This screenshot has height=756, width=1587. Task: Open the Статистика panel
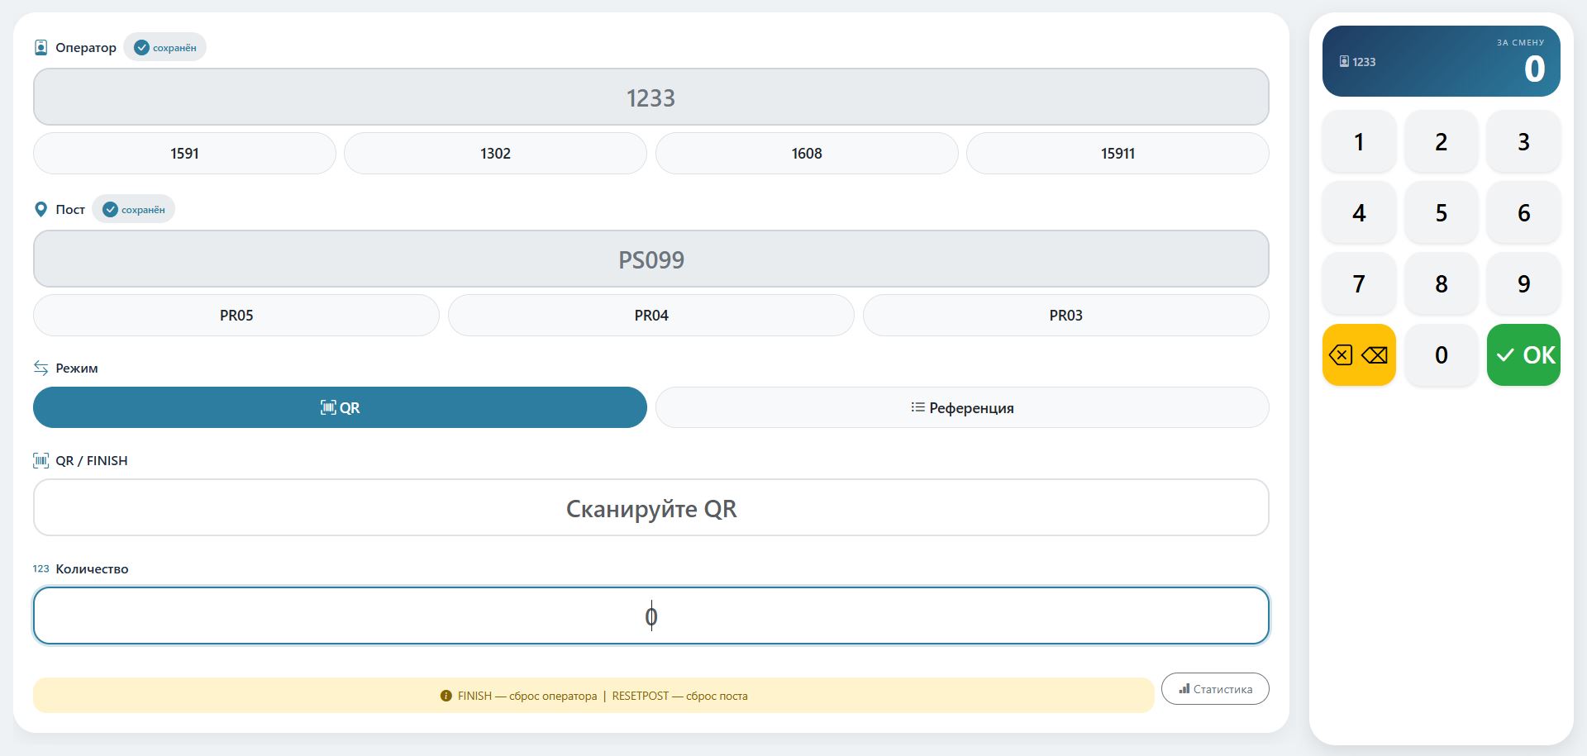pyautogui.click(x=1215, y=689)
